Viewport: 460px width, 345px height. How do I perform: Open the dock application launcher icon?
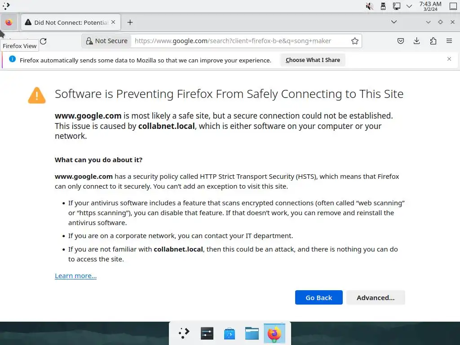184,333
